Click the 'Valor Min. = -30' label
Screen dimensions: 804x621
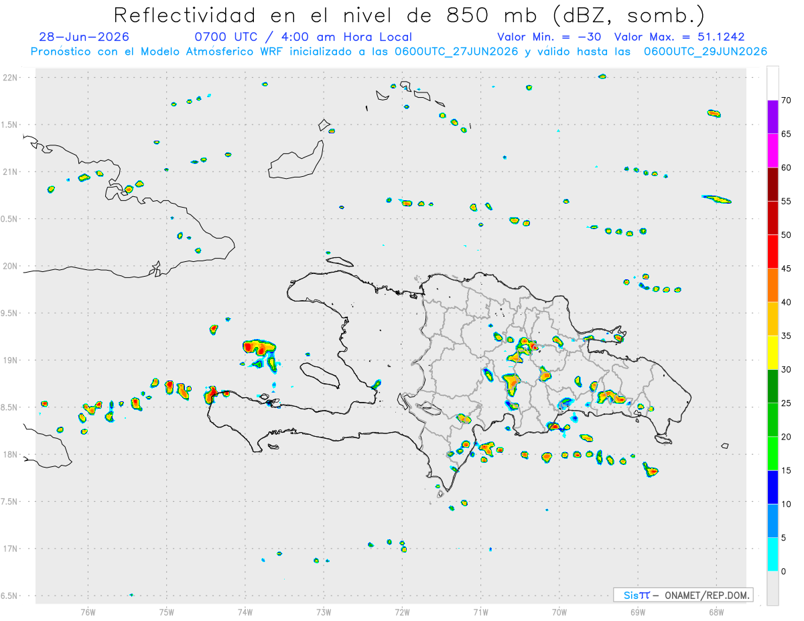549,37
